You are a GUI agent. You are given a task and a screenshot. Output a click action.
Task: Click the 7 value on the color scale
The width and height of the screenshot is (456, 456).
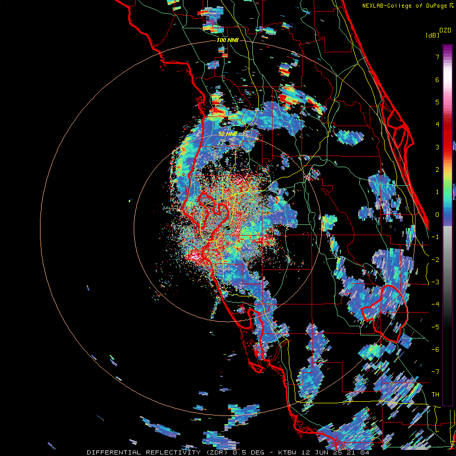click(x=437, y=57)
